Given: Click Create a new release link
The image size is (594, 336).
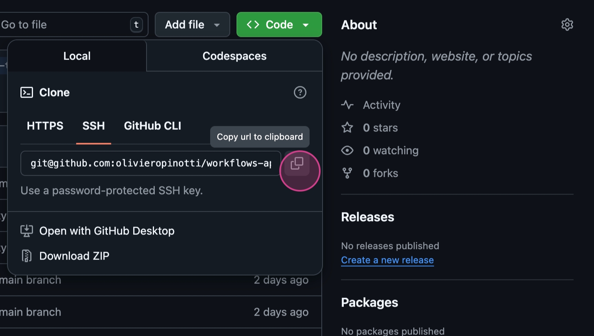Looking at the screenshot, I should click(x=387, y=260).
